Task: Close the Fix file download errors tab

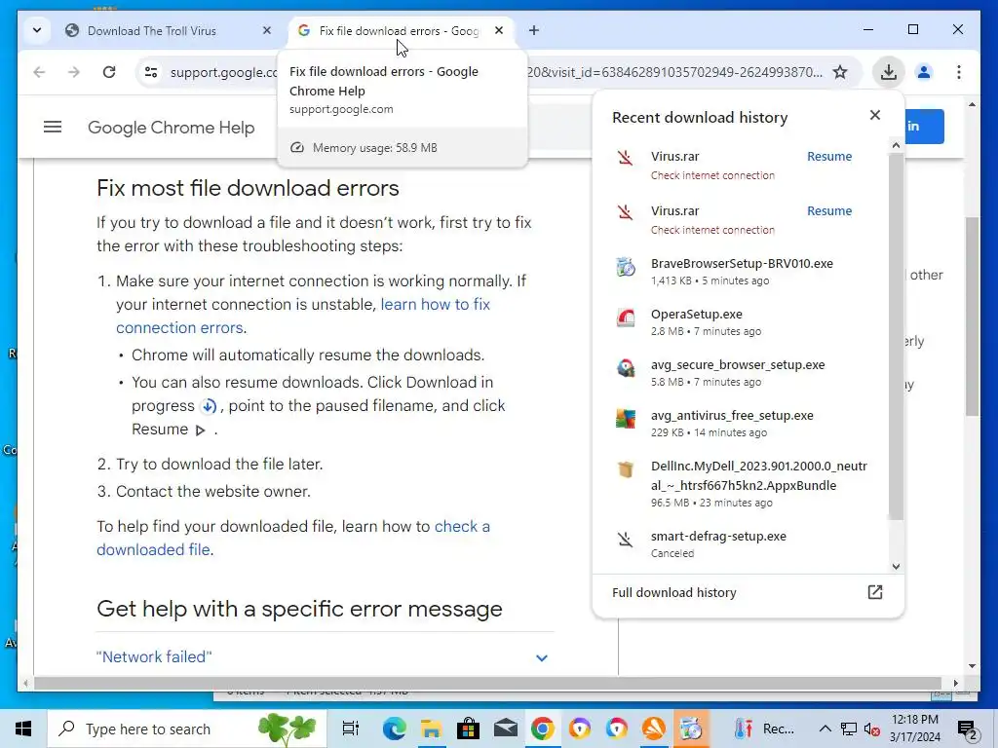Action: (499, 30)
